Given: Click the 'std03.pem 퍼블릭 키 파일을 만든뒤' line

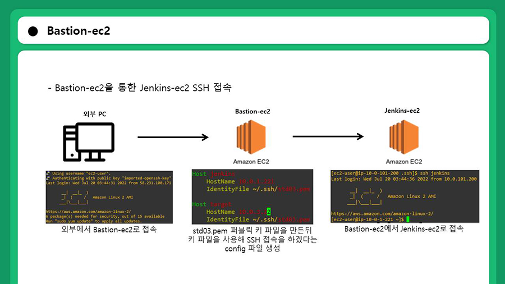Looking at the screenshot, I should [x=252, y=231].
